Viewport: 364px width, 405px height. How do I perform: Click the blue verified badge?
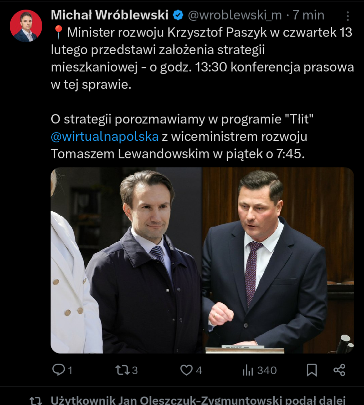click(178, 15)
